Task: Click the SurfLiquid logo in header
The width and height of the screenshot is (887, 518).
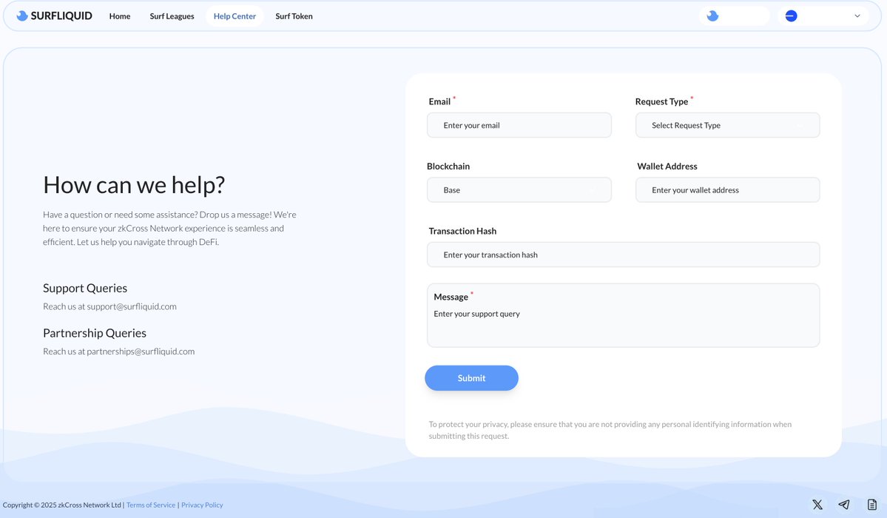Action: click(54, 16)
